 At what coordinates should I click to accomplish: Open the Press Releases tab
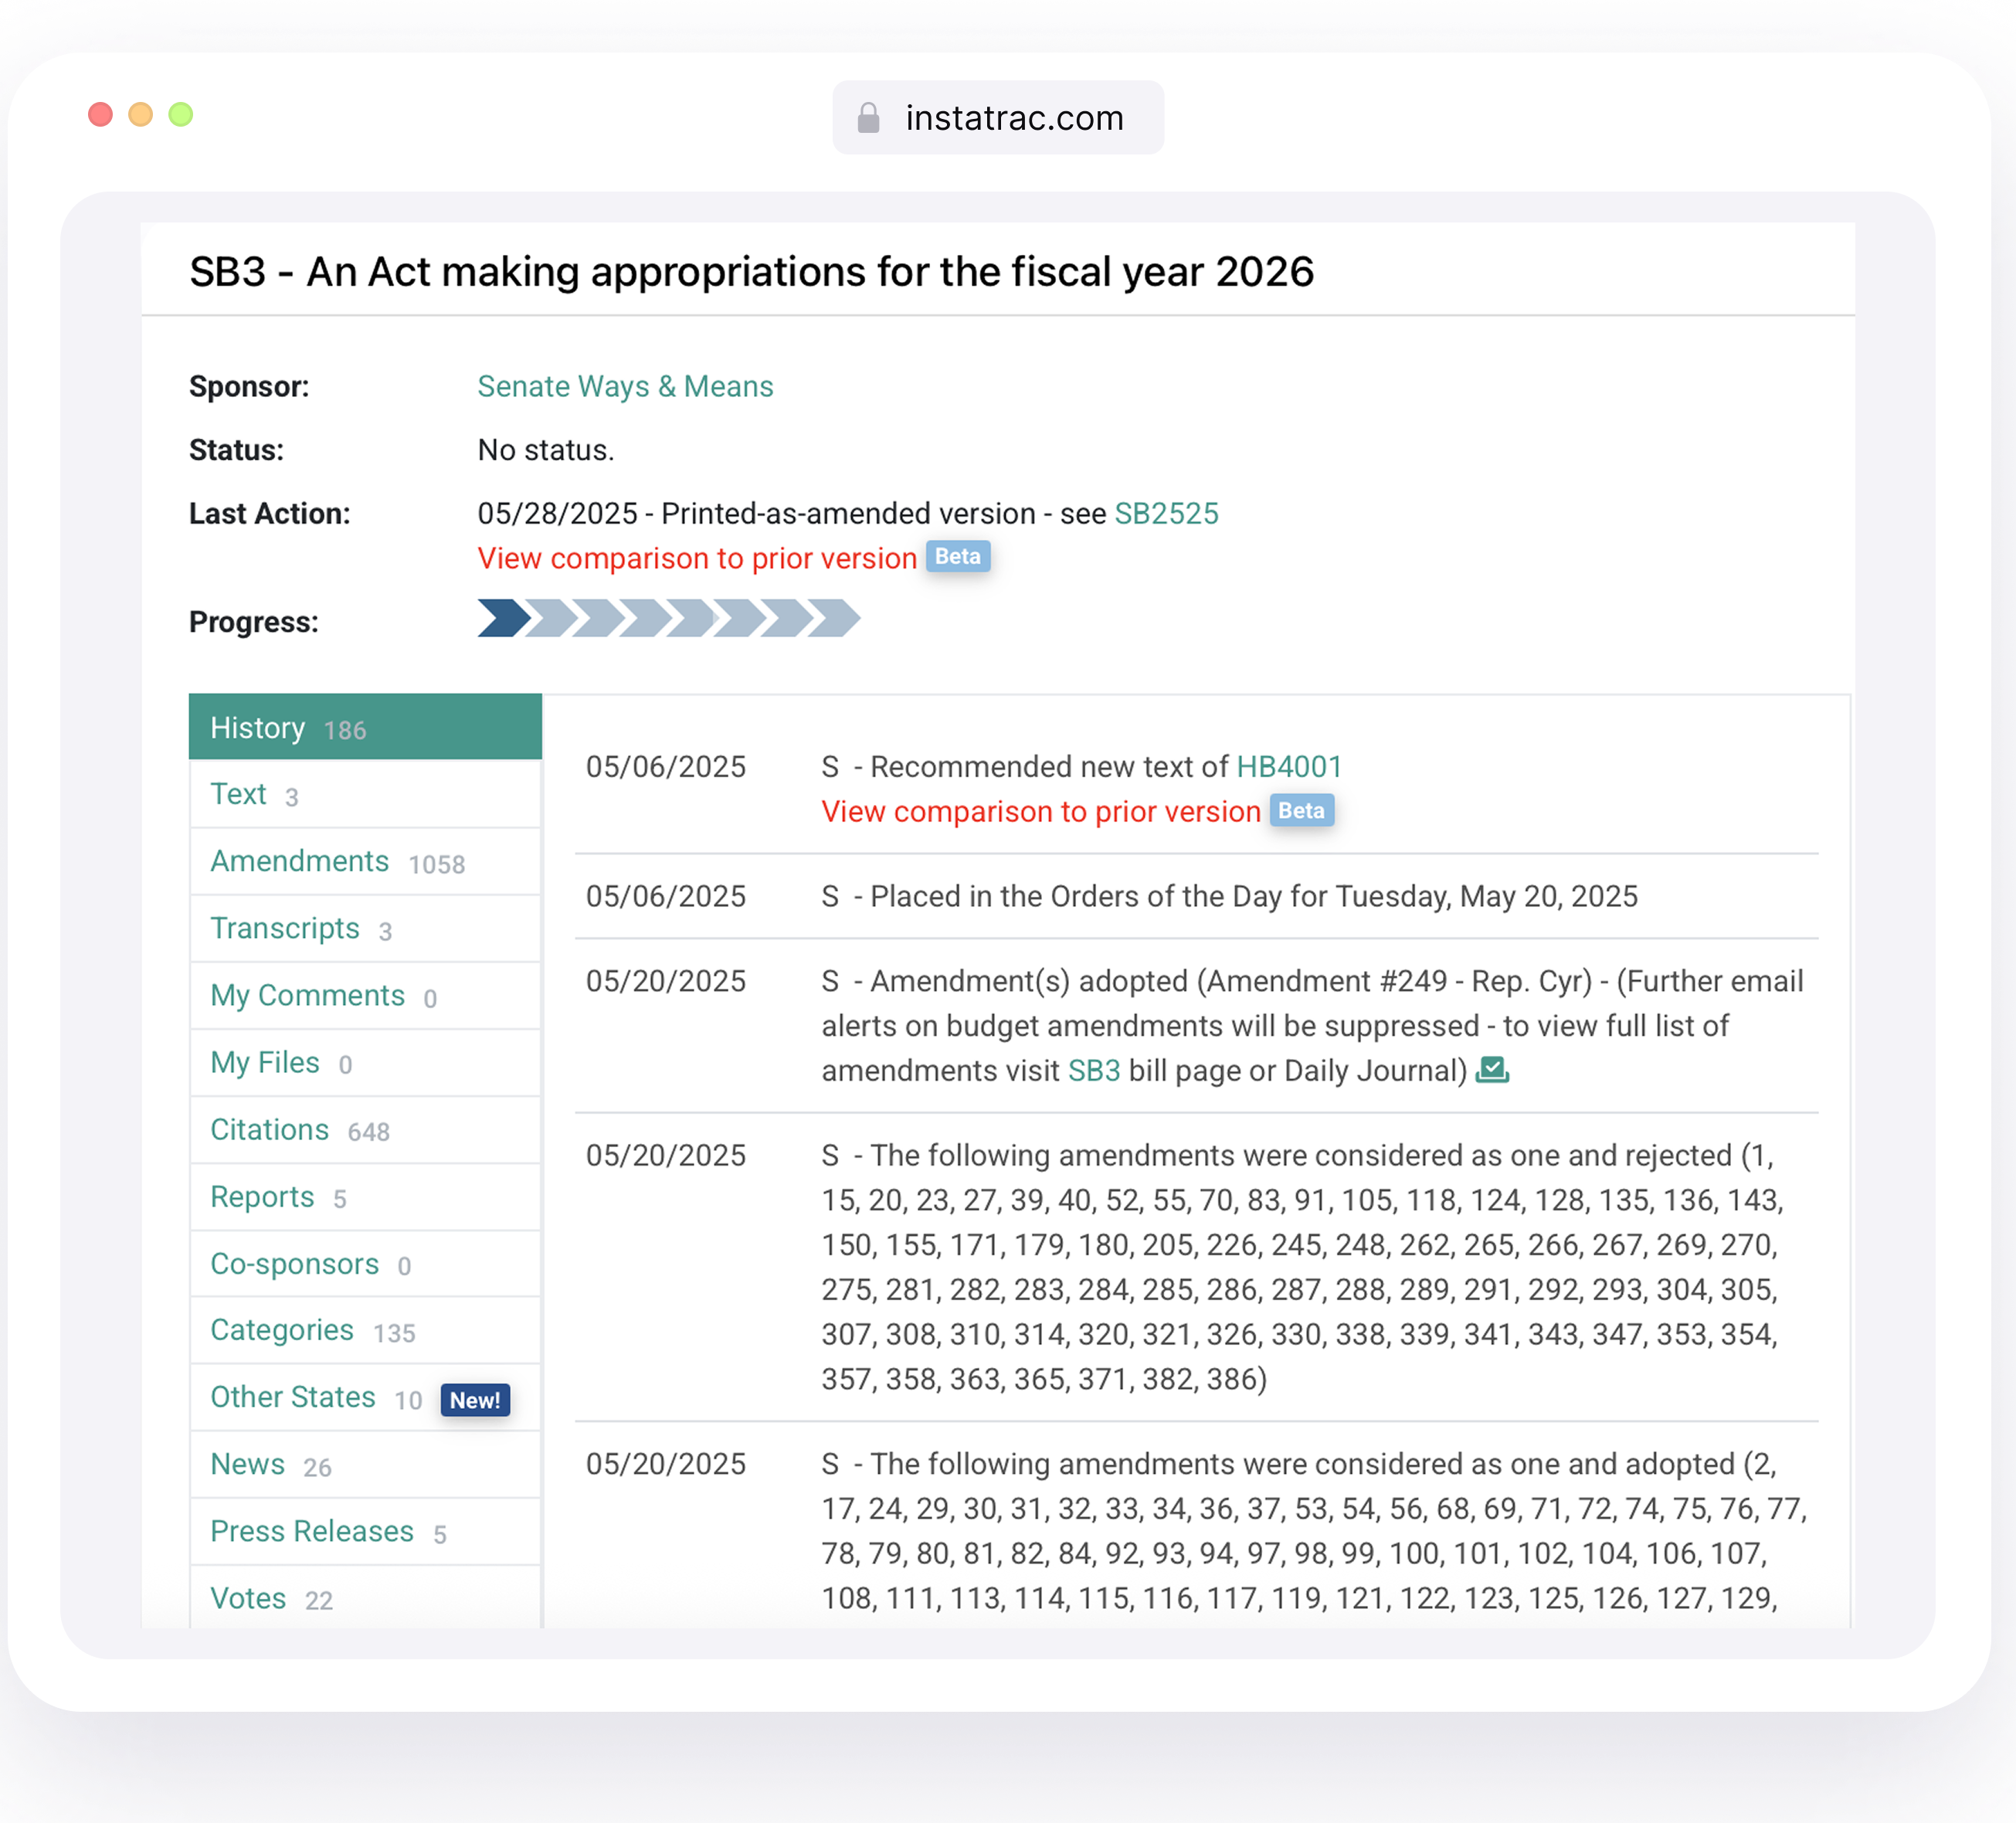point(365,1531)
